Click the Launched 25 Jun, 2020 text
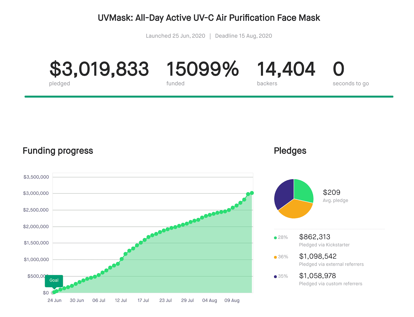414x317 pixels. pos(175,36)
